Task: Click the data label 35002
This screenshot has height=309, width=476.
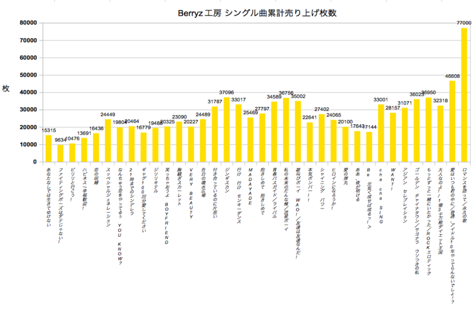Action: click(x=298, y=96)
